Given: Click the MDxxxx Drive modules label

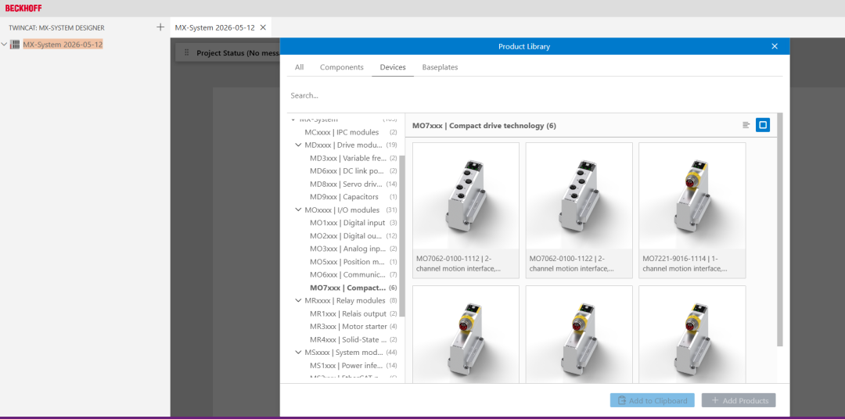Looking at the screenshot, I should click(x=343, y=145).
